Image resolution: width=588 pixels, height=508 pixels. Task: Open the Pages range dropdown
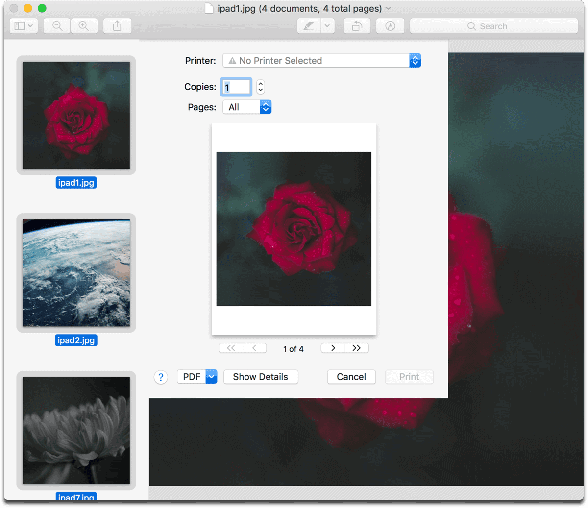coord(247,107)
